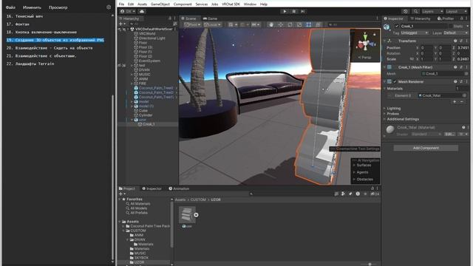Adjust the Project icon size slider
Screen dimensions: 473x266
pos(370,265)
